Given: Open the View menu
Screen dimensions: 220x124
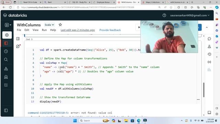Looking at the screenshot, I should coord(35,30).
